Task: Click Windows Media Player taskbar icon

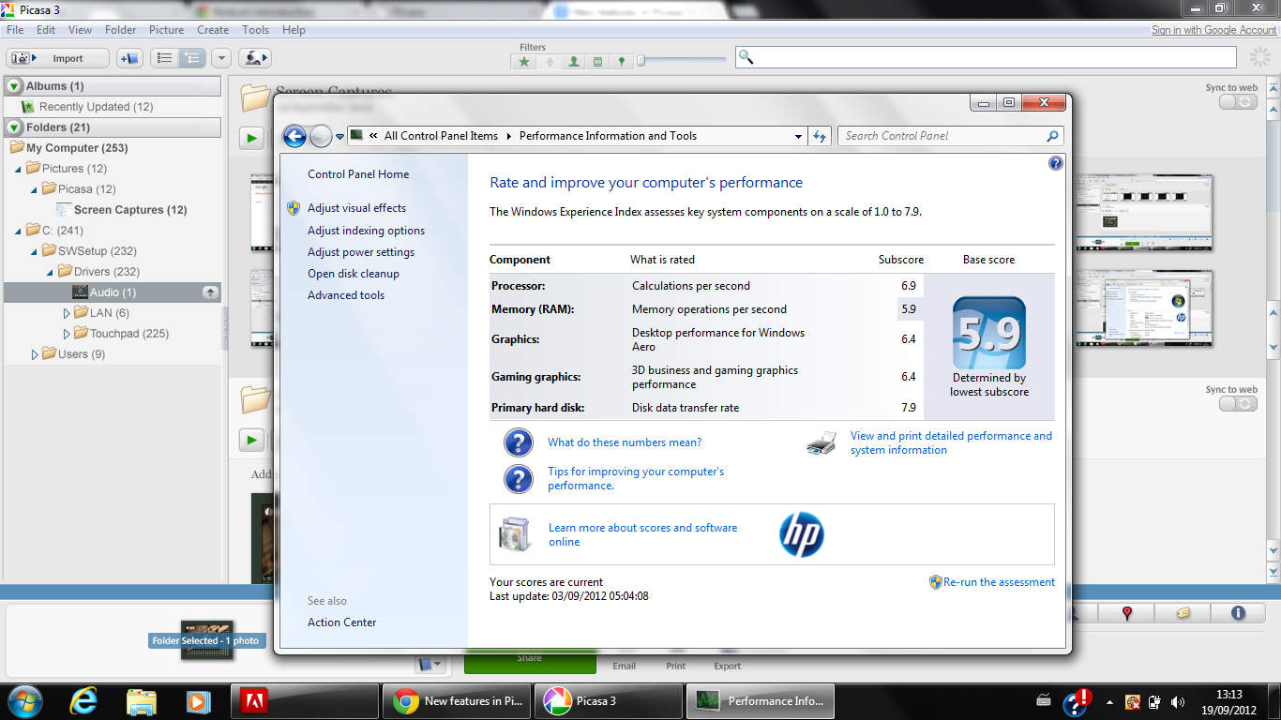Action: pyautogui.click(x=198, y=701)
